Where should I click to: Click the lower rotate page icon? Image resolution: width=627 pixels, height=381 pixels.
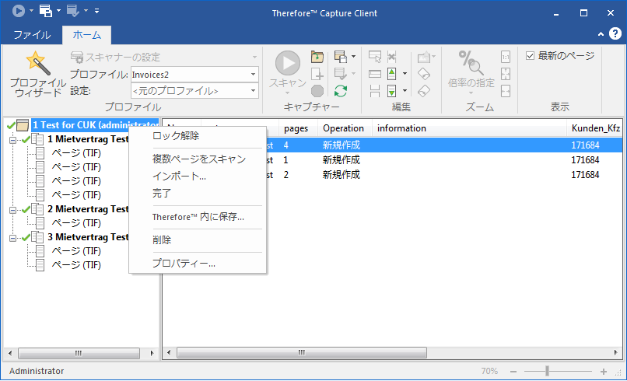pyautogui.click(x=424, y=91)
